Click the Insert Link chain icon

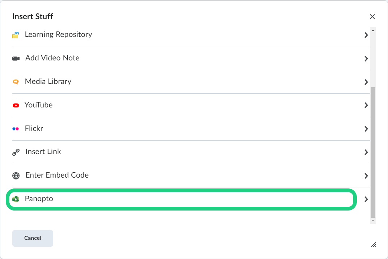pos(16,152)
